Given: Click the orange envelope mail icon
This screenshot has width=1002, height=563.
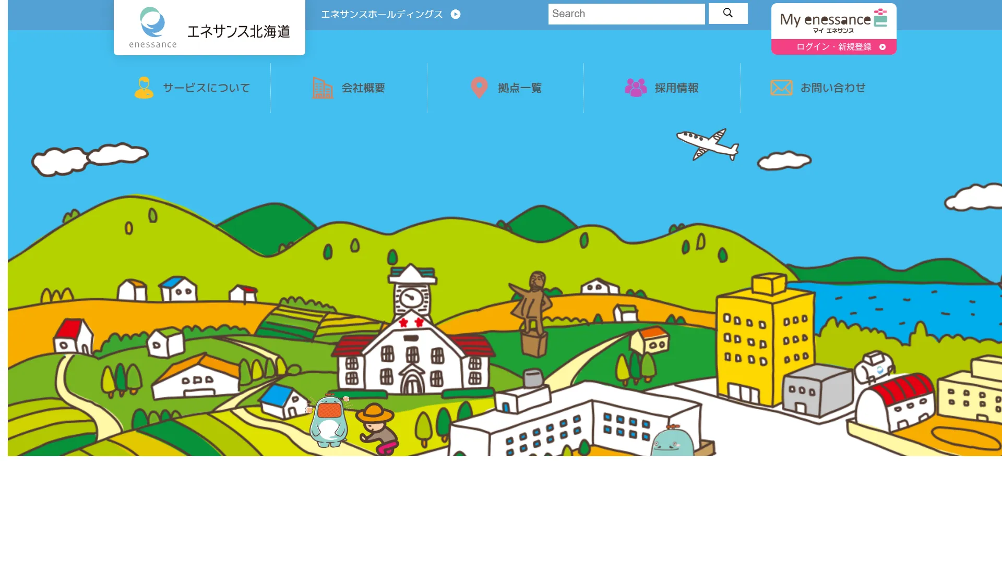Looking at the screenshot, I should (x=781, y=88).
